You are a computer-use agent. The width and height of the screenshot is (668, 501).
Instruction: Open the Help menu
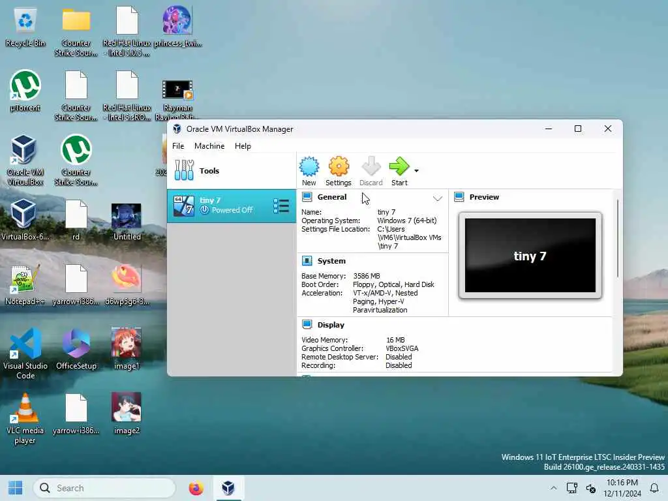[x=243, y=145]
